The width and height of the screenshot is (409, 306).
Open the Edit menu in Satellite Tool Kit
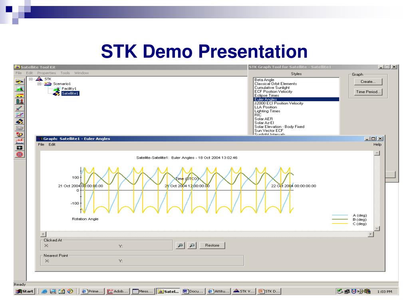click(x=29, y=73)
